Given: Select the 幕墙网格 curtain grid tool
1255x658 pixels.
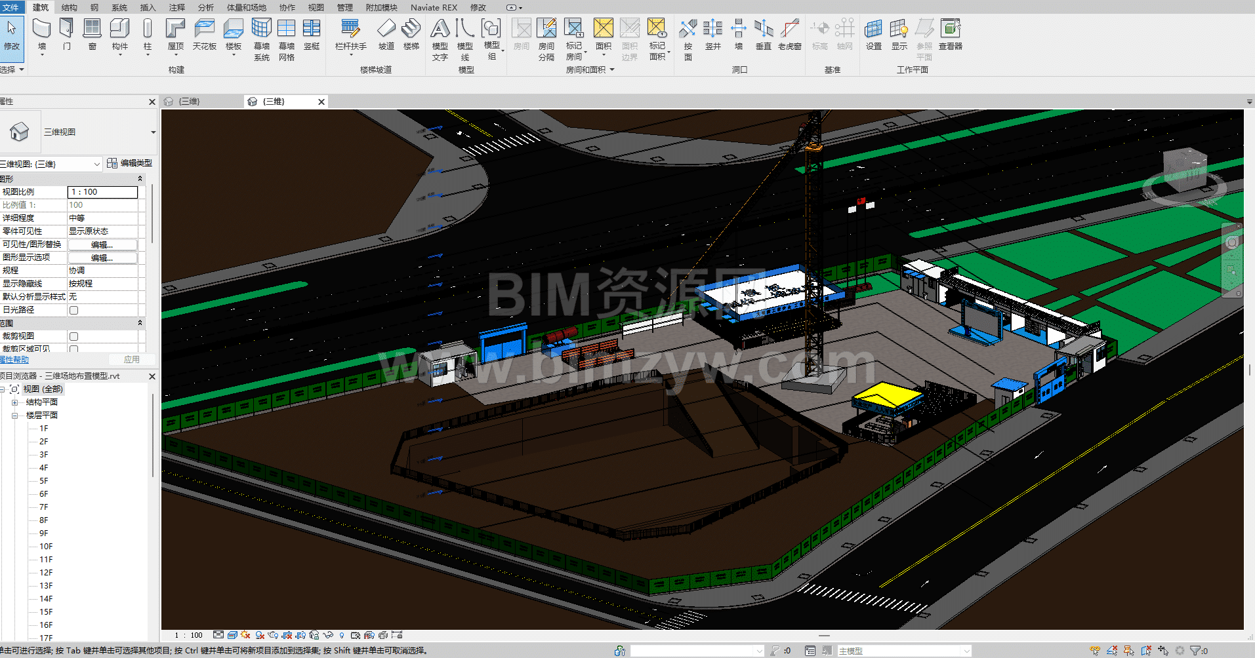Looking at the screenshot, I should point(286,39).
